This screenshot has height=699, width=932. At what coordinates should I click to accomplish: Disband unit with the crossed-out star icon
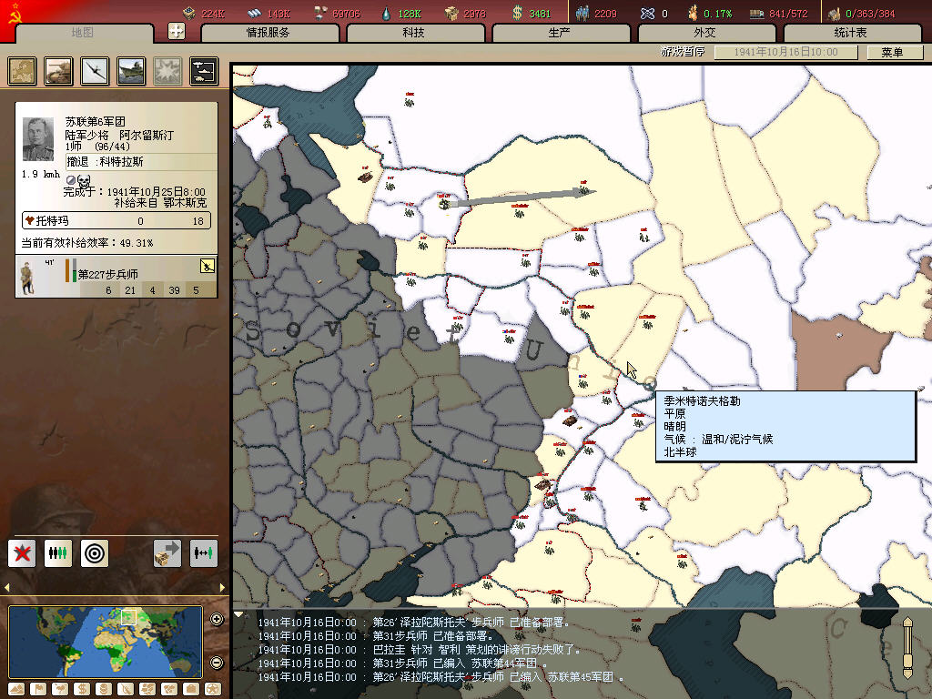pos(22,553)
